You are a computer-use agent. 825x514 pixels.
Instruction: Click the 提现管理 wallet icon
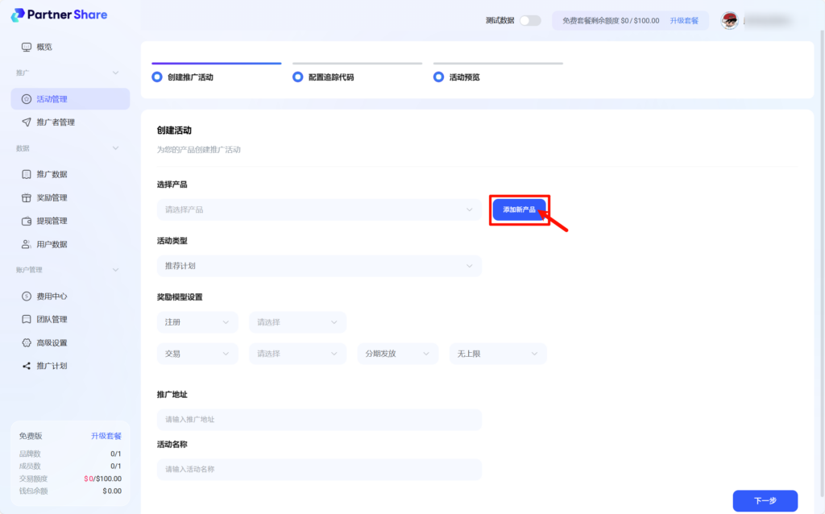[27, 221]
